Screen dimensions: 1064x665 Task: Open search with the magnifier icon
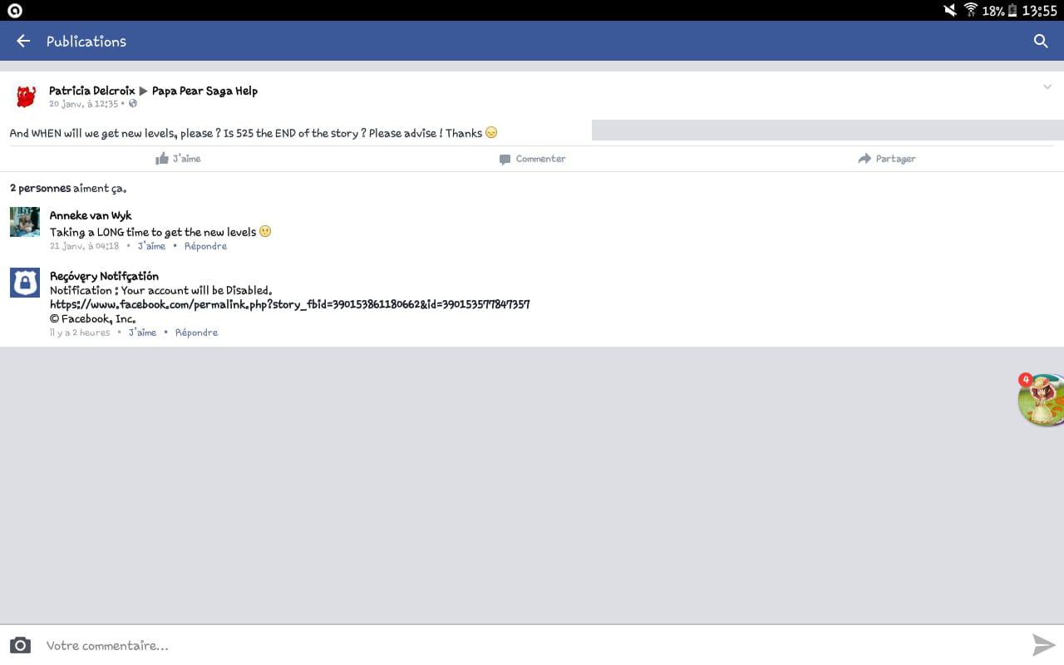coord(1041,41)
